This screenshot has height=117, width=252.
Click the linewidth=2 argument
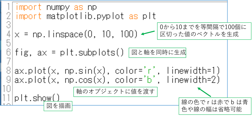point(193,80)
